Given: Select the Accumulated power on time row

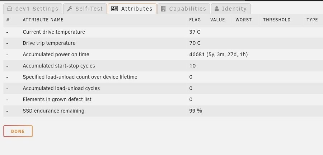Looking at the screenshot, I should tap(163, 55).
